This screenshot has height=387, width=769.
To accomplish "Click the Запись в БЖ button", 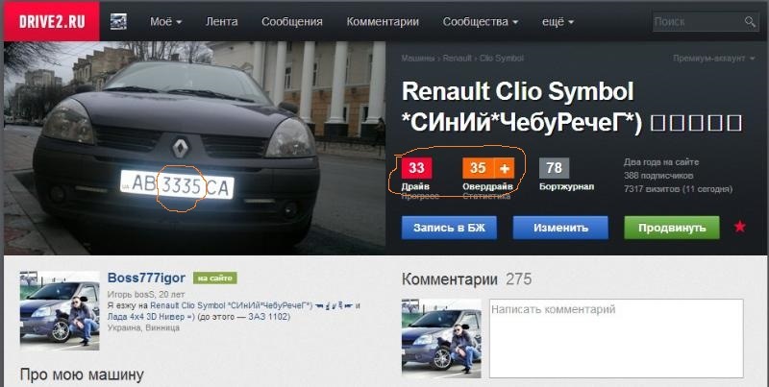I will point(449,228).
